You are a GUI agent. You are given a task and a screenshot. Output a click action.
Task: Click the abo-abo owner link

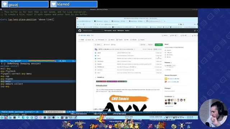tap(83, 35)
